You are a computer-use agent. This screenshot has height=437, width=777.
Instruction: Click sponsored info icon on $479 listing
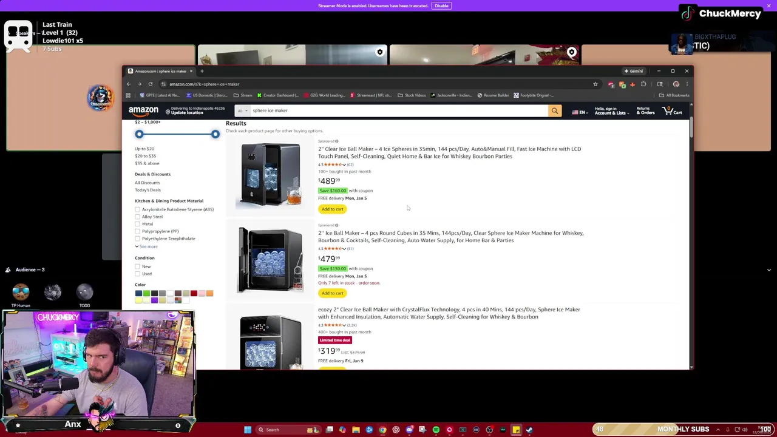[337, 225]
